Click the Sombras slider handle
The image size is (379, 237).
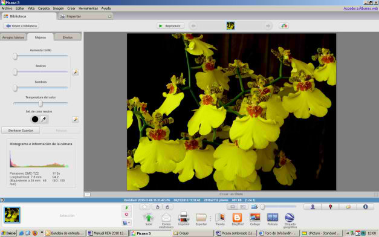(15, 88)
